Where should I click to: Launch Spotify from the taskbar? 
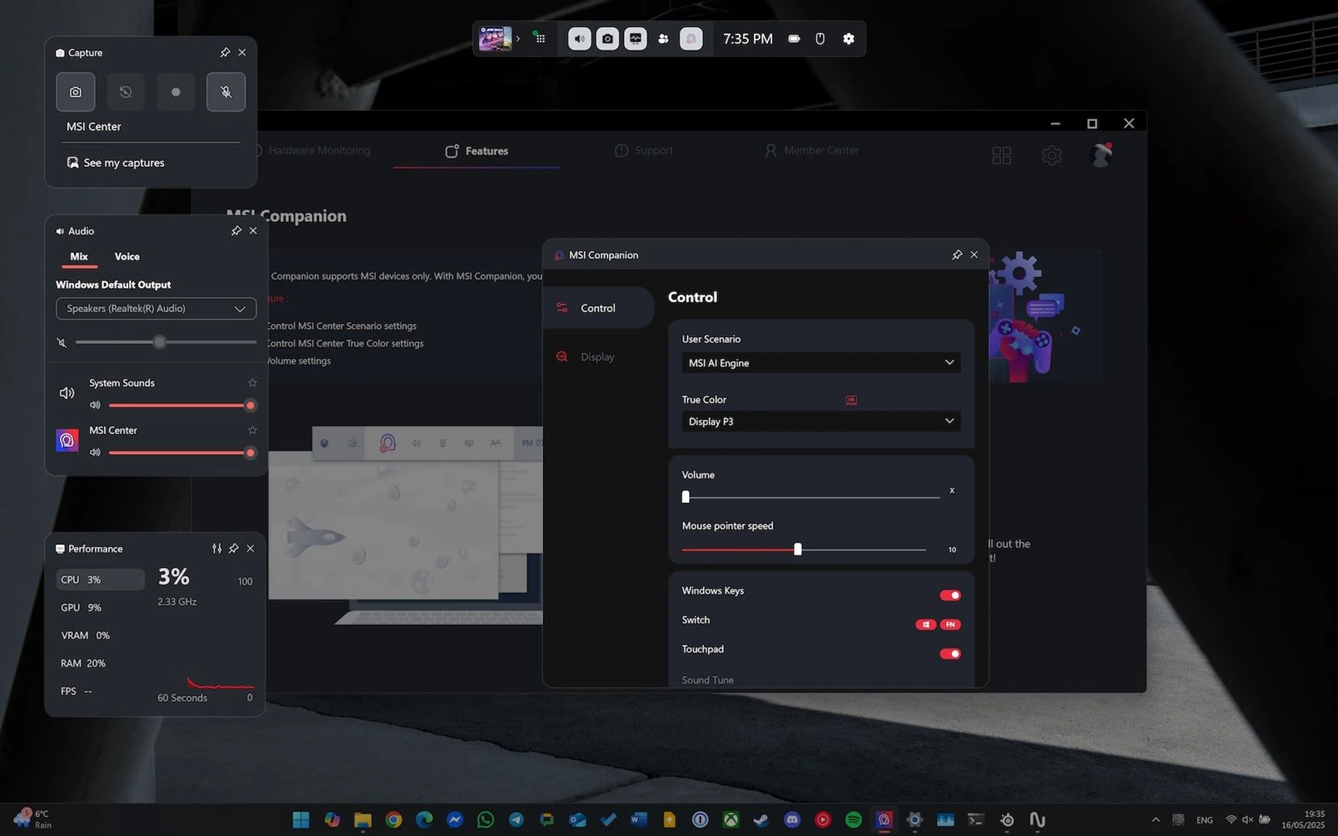tap(854, 820)
